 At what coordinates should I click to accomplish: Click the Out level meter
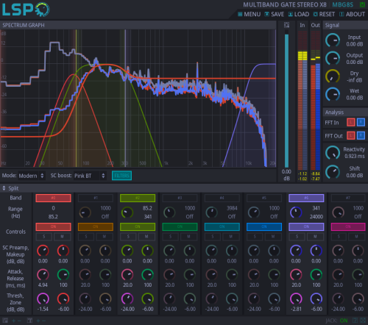316,101
